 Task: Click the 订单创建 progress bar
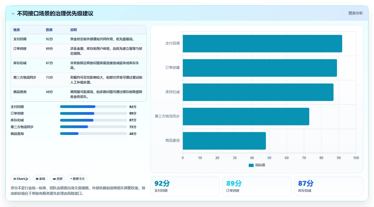click(x=93, y=113)
